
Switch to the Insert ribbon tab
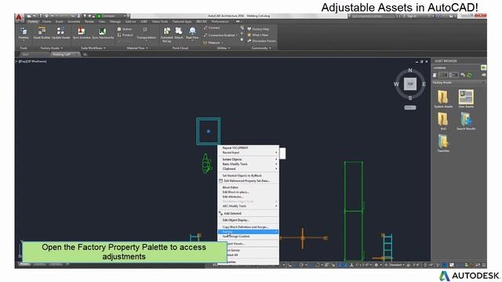[x=60, y=22]
